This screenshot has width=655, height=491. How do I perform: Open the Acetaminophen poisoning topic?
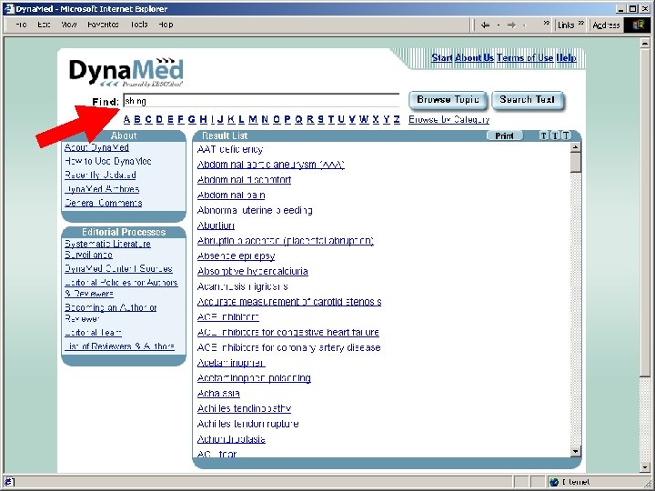[254, 378]
